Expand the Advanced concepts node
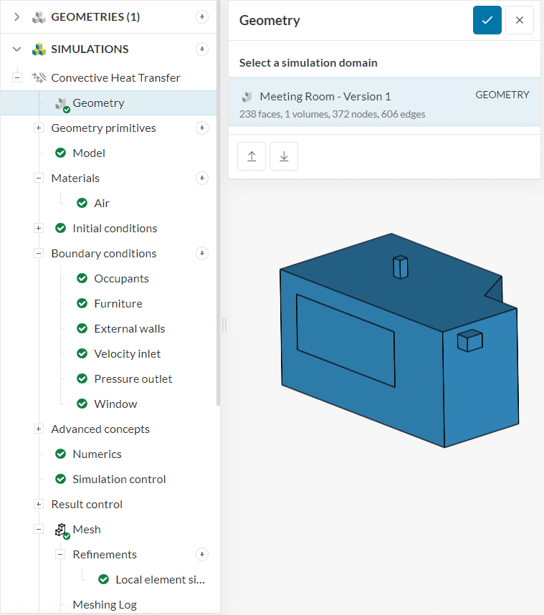The height and width of the screenshot is (615, 544). click(39, 429)
